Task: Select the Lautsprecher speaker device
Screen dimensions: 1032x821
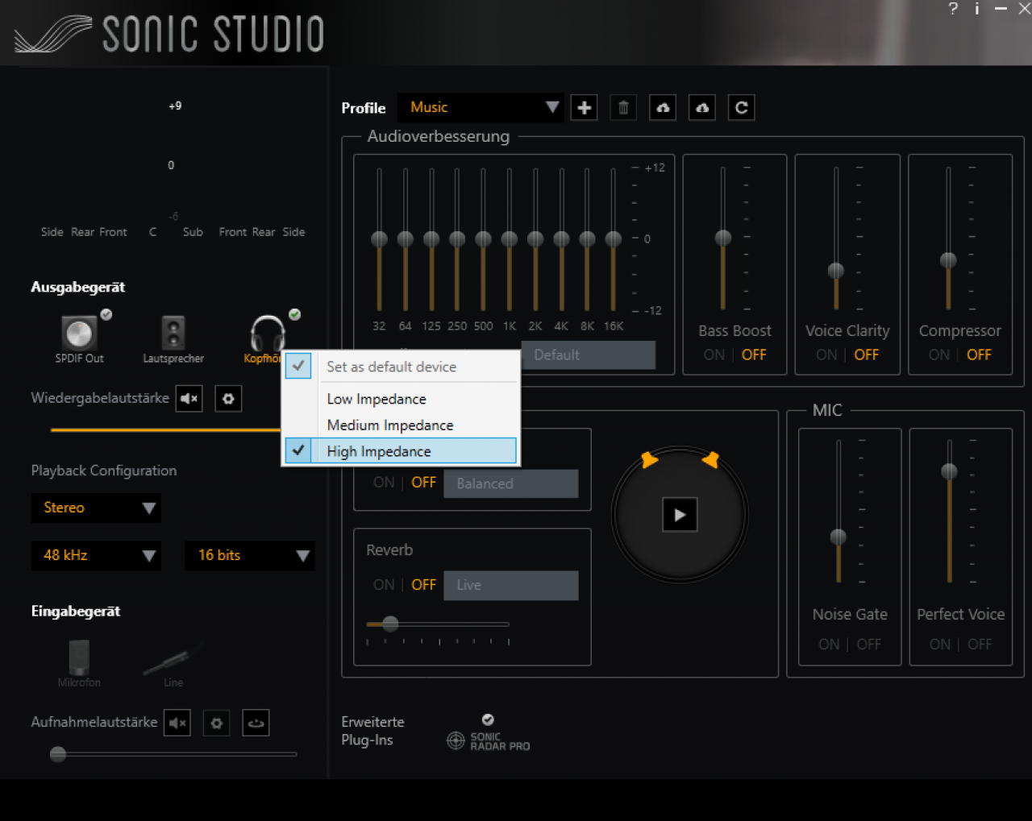Action: tap(173, 338)
